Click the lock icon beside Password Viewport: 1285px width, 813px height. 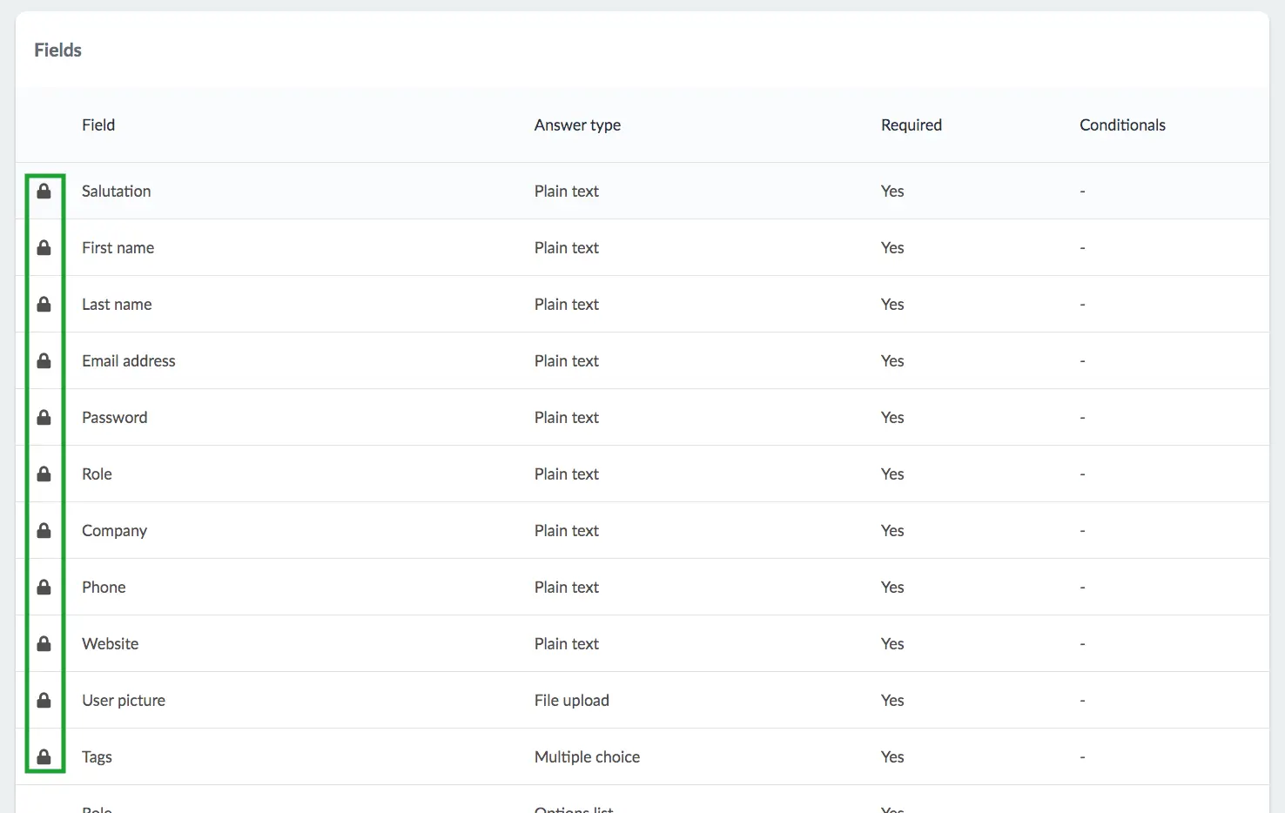(x=44, y=417)
